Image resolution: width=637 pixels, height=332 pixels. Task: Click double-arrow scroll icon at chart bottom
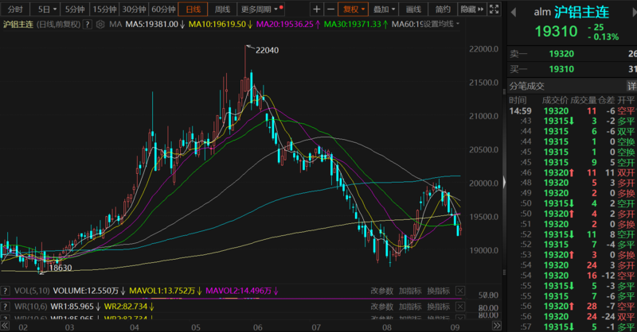497,325
